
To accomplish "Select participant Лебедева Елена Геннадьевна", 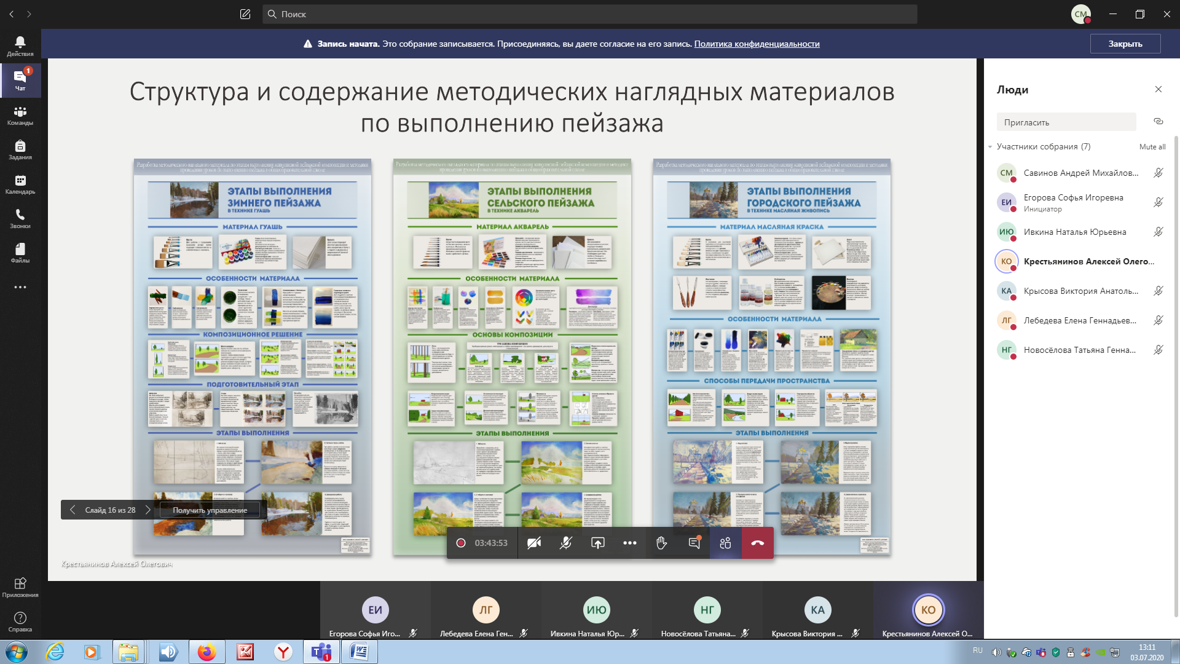I will (x=1080, y=320).
